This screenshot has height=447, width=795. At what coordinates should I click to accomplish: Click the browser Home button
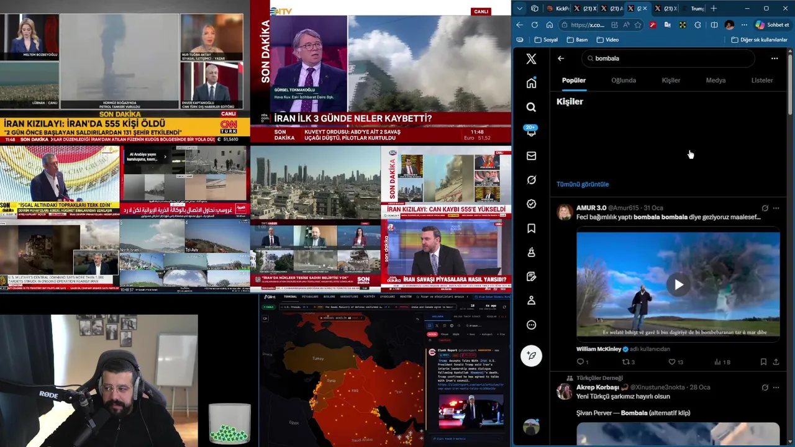tap(550, 25)
